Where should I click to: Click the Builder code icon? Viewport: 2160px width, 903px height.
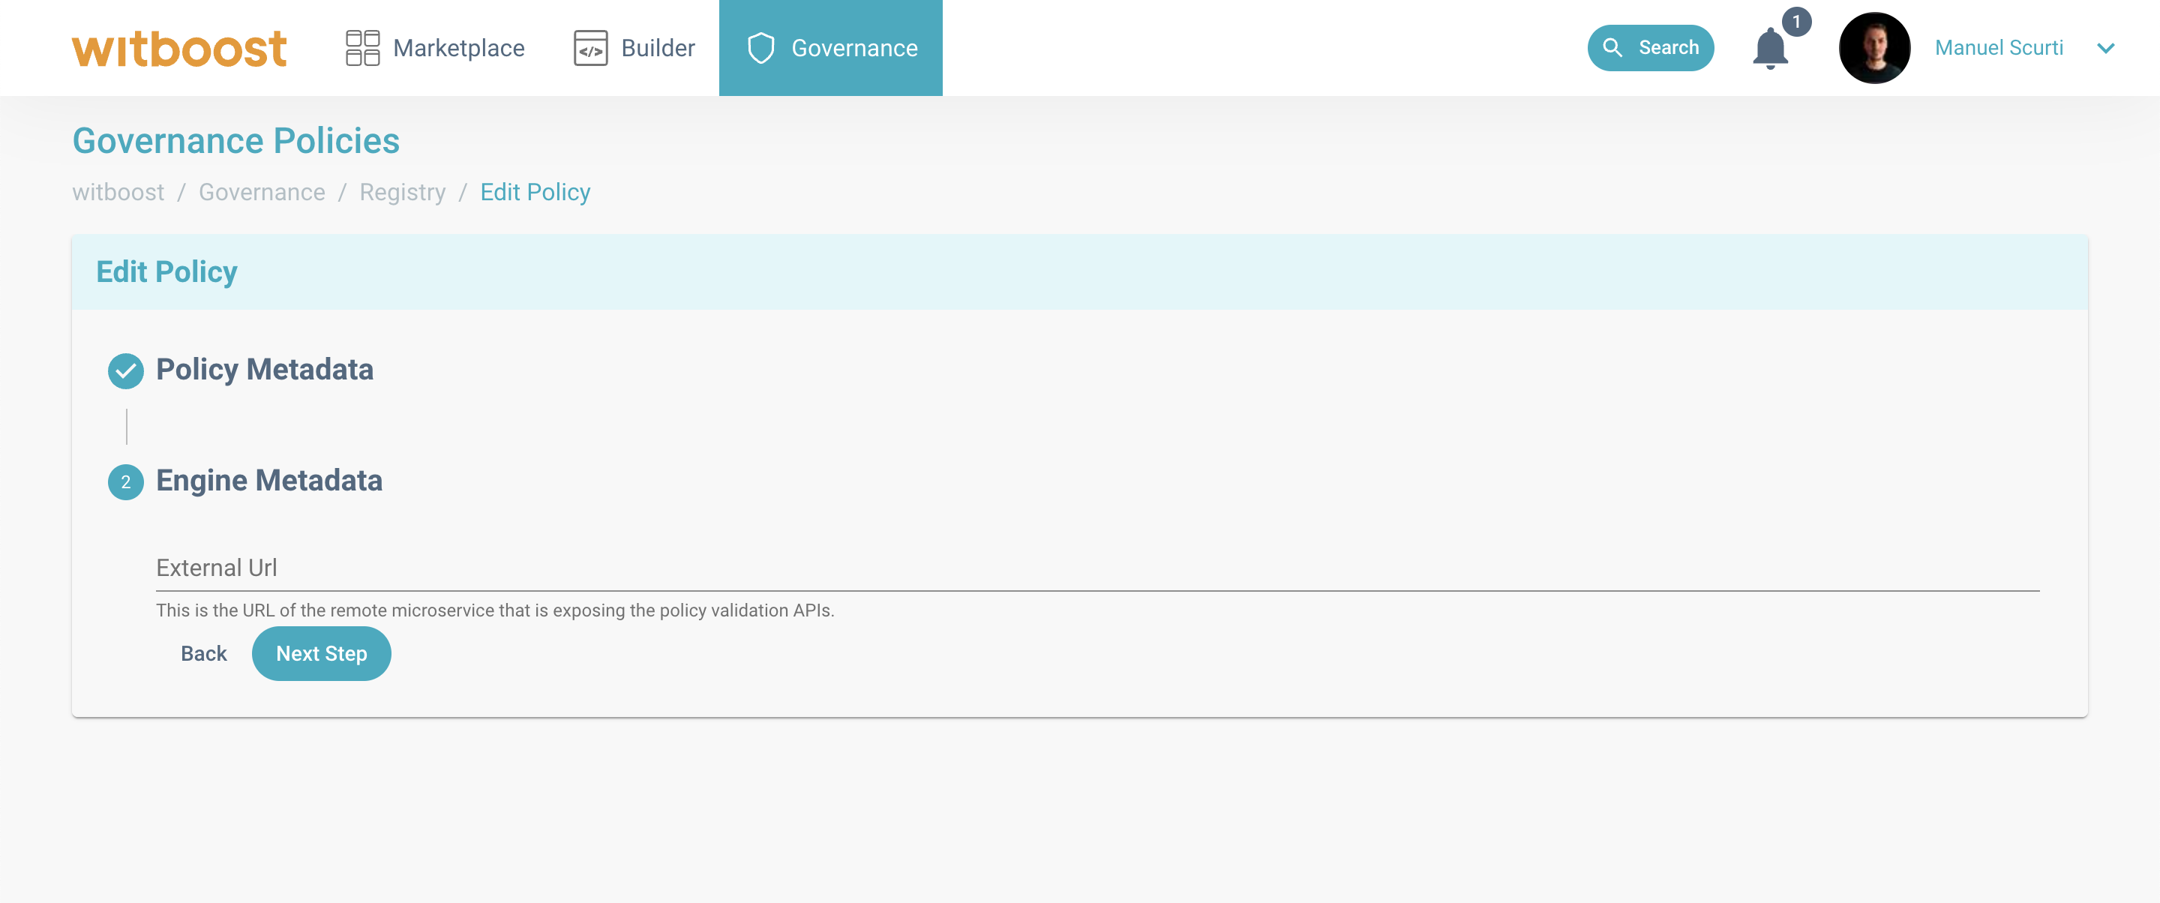tap(591, 46)
